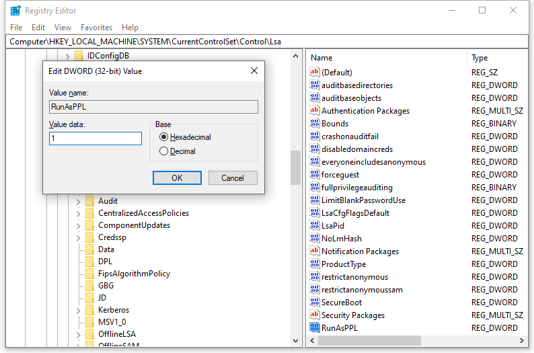Viewport: 534px width, 353px height.
Task: Open the Favorites menu
Action: click(96, 28)
